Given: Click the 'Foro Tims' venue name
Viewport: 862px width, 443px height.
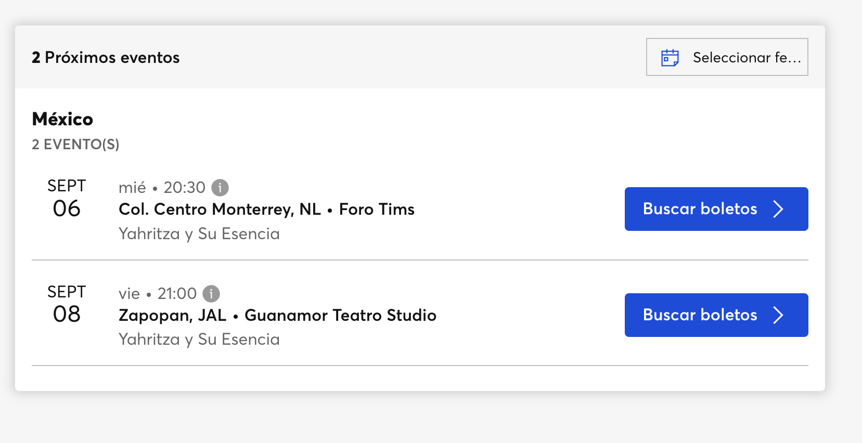Looking at the screenshot, I should tap(377, 209).
